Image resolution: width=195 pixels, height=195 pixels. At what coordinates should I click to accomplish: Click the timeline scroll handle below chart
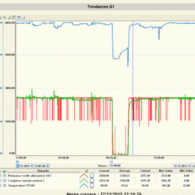(111, 162)
